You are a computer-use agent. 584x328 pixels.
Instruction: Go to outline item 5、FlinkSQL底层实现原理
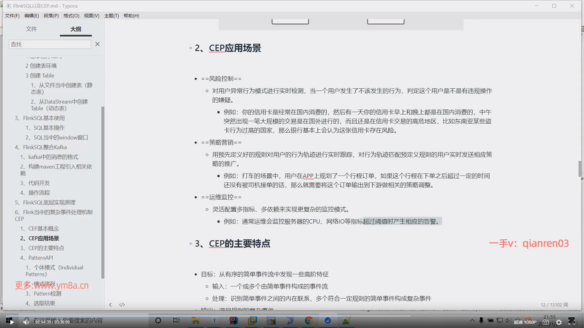pos(45,202)
